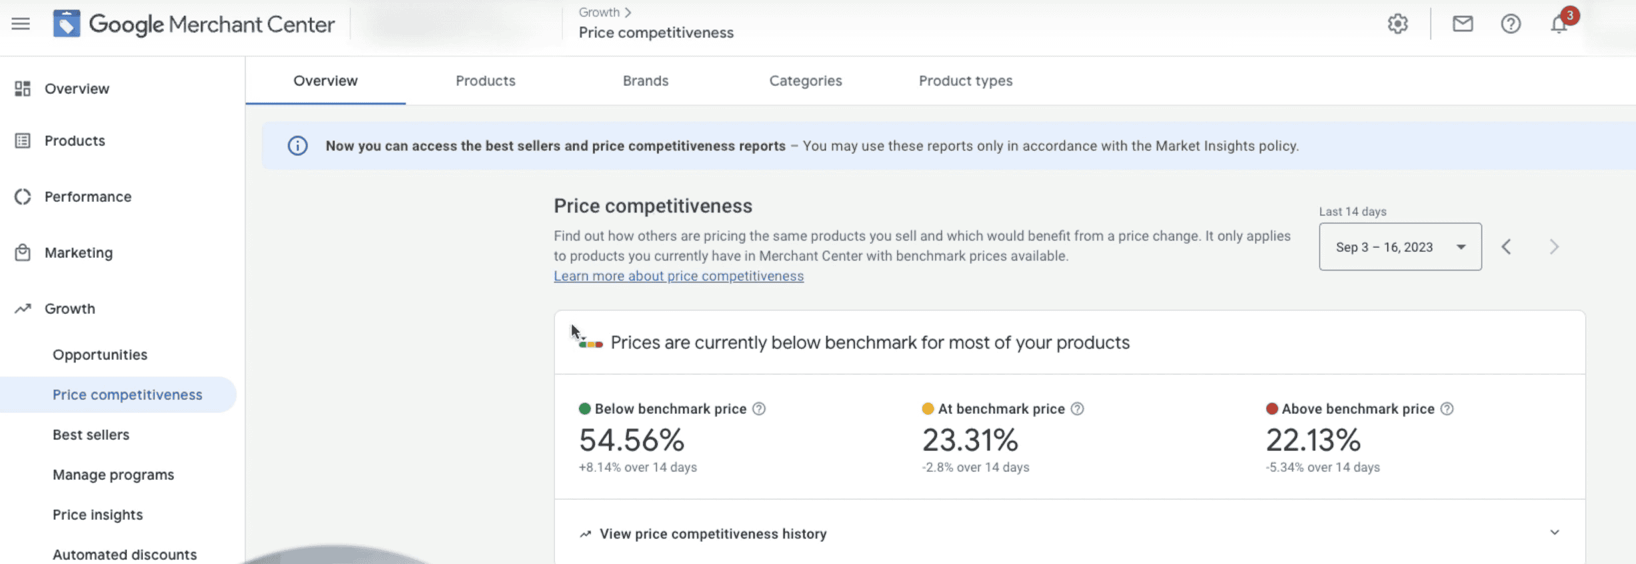
Task: Switch to the Product types tab
Action: tap(965, 81)
